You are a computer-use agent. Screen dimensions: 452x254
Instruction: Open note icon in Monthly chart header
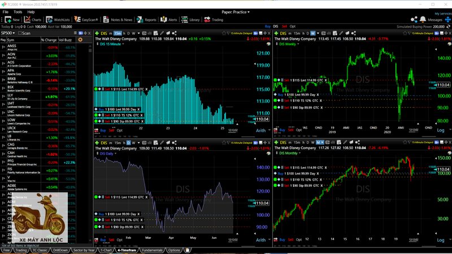tap(339, 142)
